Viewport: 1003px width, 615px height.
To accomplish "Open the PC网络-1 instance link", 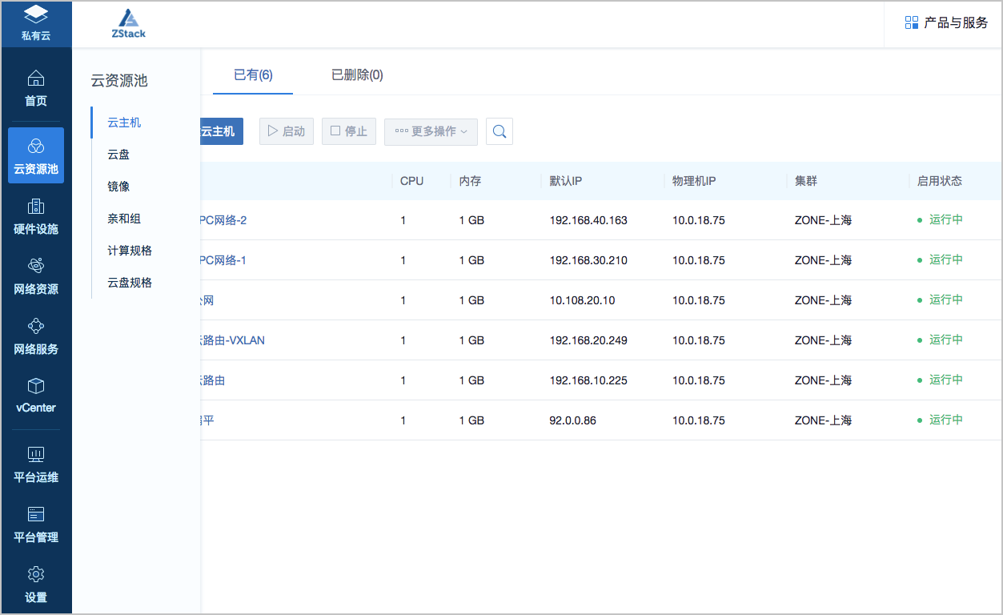I will 223,259.
